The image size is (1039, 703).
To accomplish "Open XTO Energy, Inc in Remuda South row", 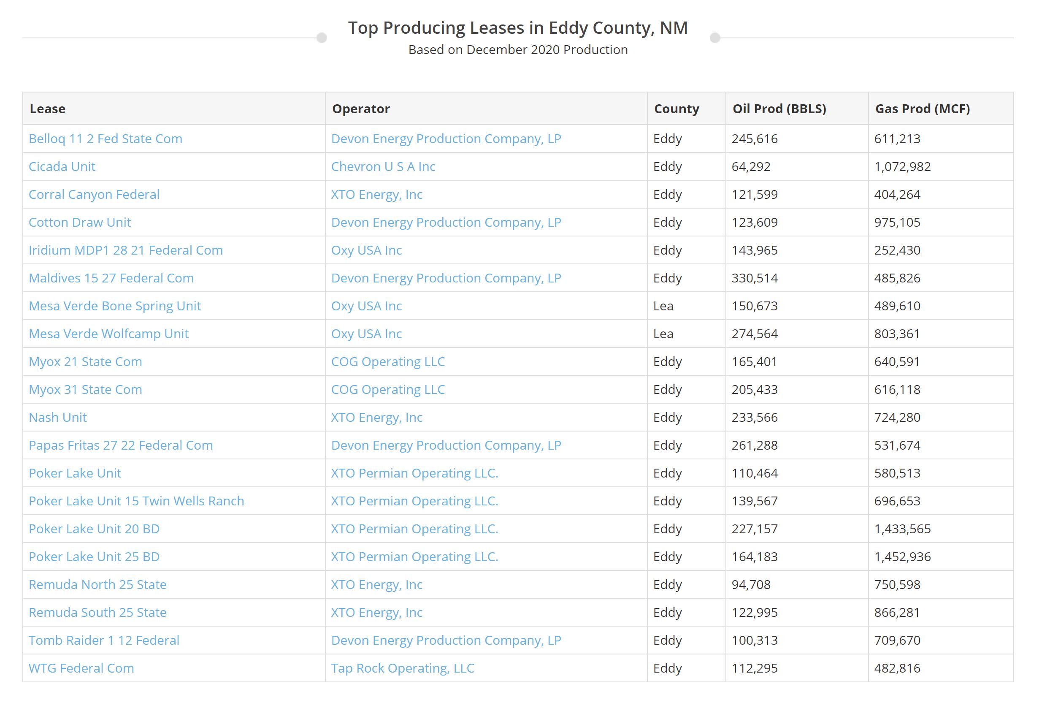I will [x=377, y=612].
